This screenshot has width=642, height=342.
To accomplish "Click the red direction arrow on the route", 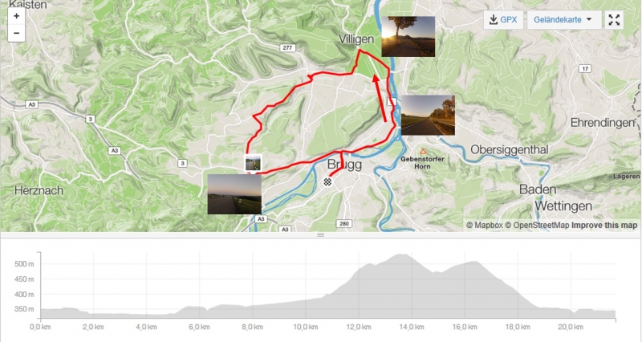I will [x=380, y=98].
